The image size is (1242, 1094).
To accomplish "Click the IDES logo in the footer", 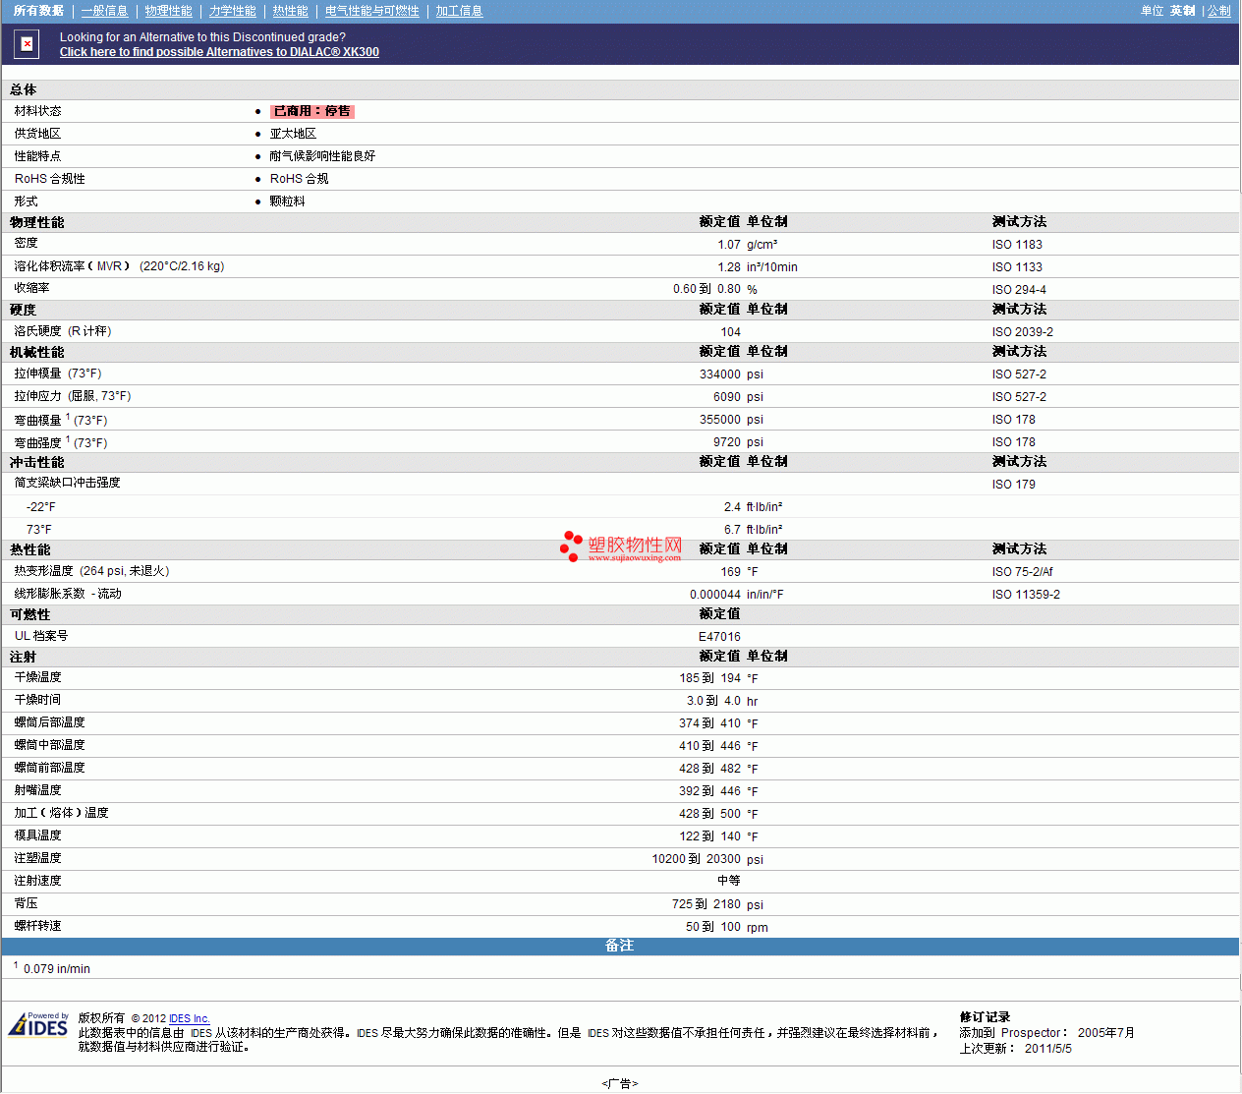I will (x=38, y=1025).
